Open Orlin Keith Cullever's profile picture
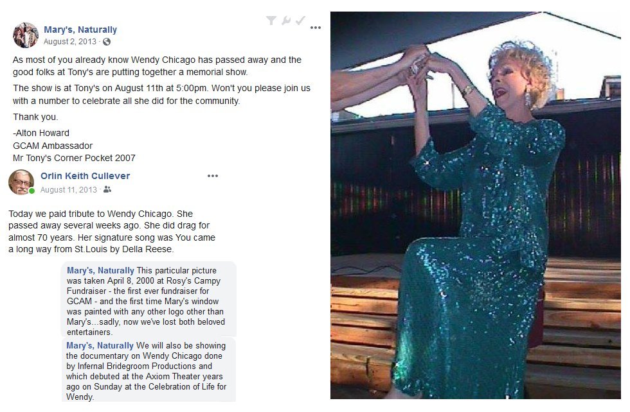This screenshot has width=630, height=412. click(x=21, y=182)
